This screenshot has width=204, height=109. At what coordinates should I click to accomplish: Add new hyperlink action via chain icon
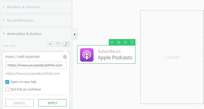[x=66, y=44]
